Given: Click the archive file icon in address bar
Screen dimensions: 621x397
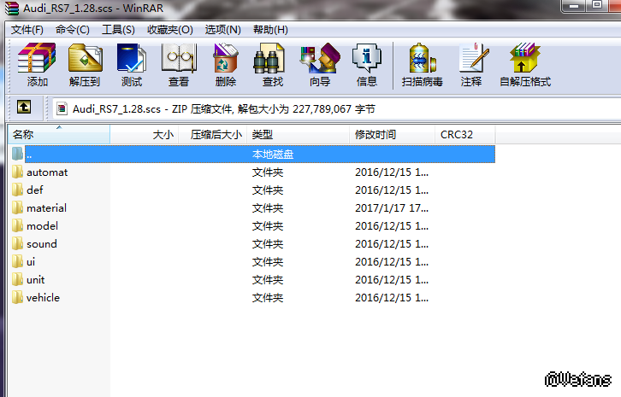Looking at the screenshot, I should point(62,108).
